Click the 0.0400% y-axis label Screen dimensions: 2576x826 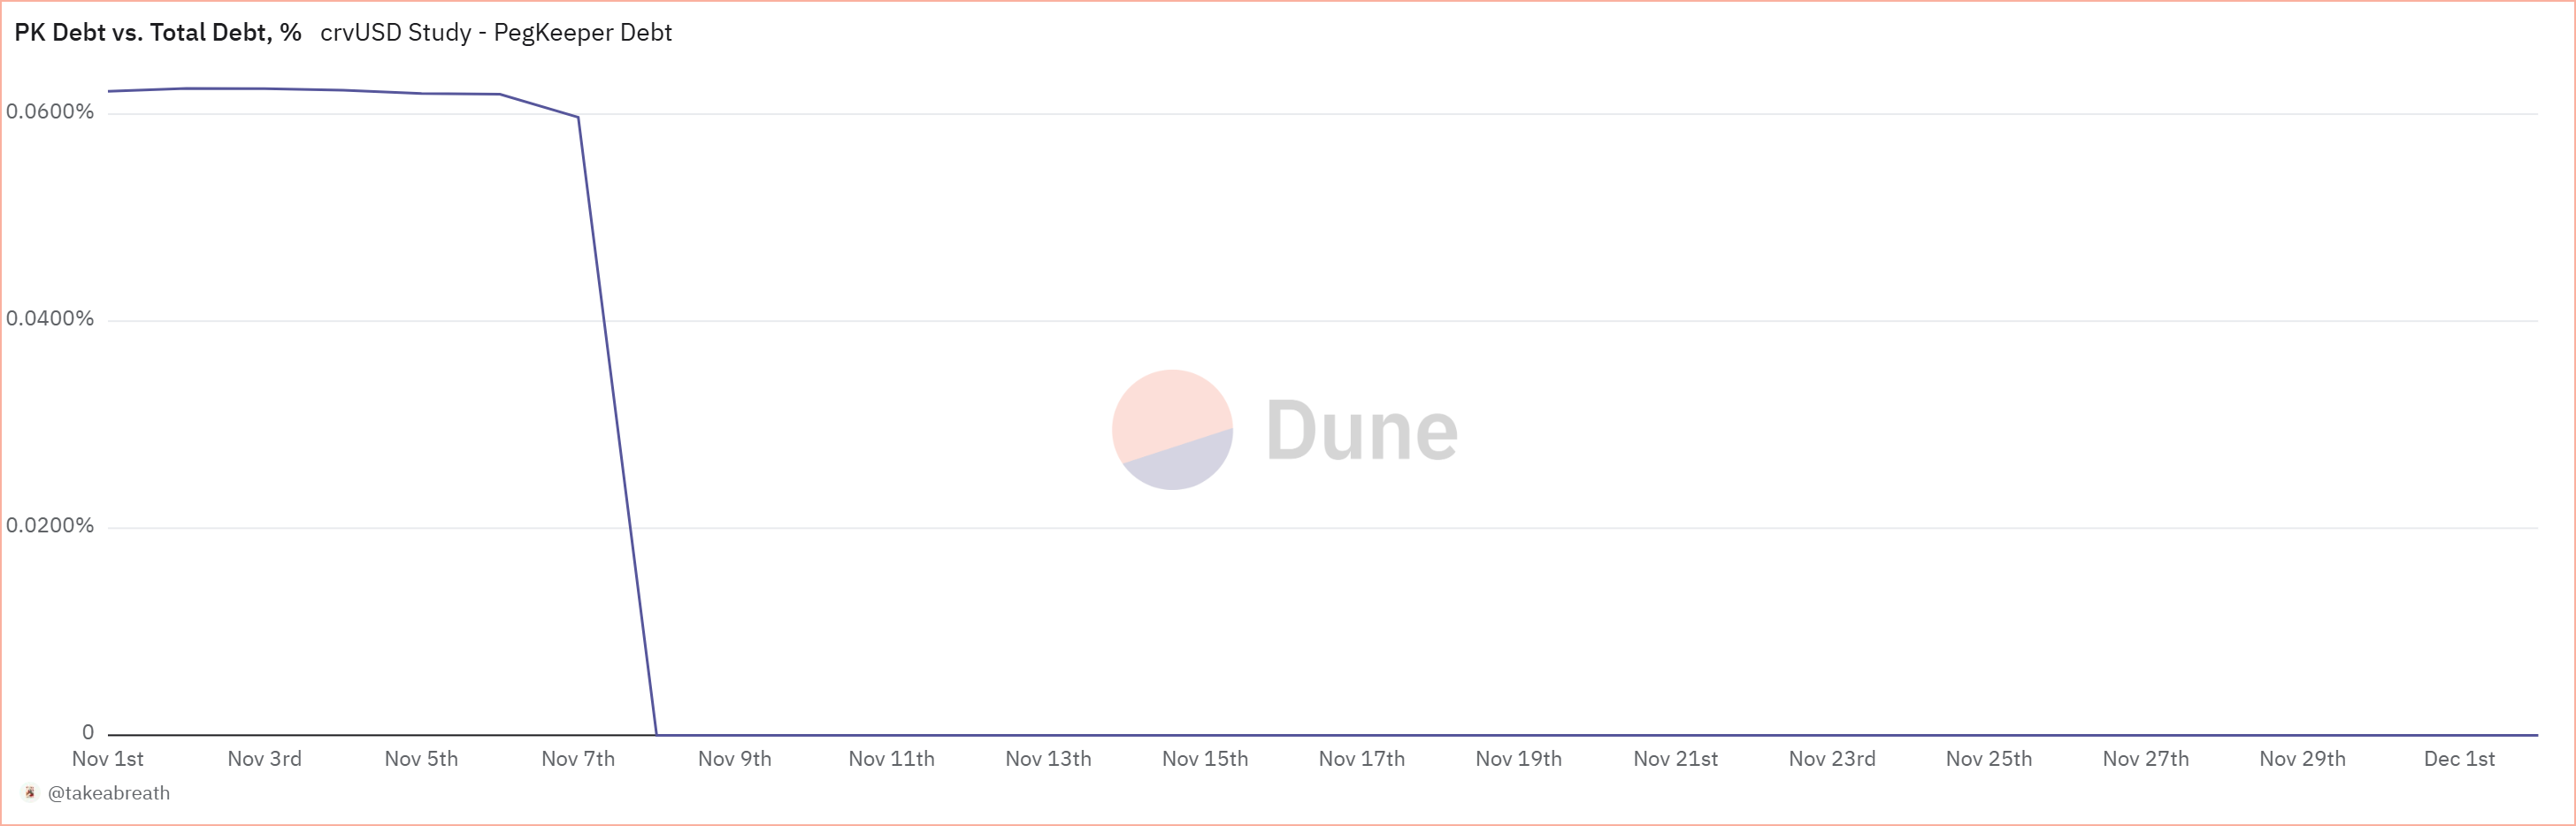[50, 319]
